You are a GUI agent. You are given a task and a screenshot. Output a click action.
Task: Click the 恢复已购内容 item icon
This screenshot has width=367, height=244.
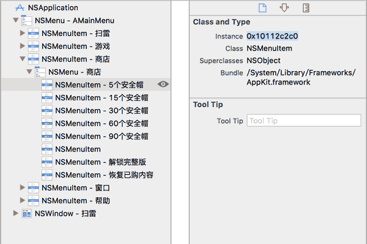click(x=47, y=175)
